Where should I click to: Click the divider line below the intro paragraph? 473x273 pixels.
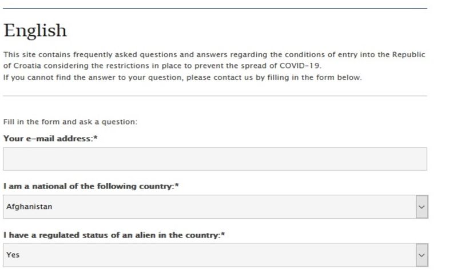214,96
